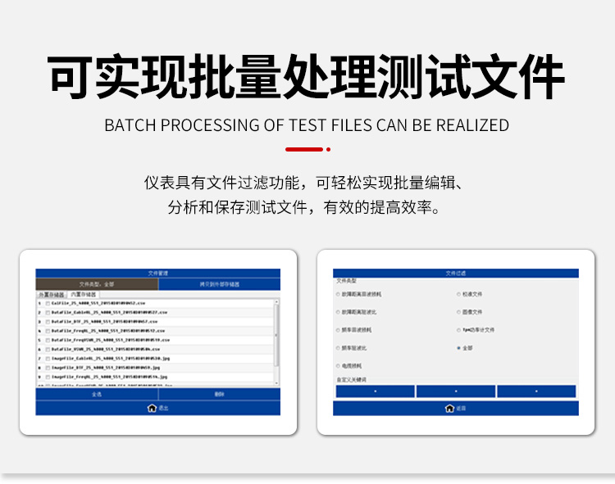
Task: Switch to 外置存储器 tab
Action: (52, 294)
